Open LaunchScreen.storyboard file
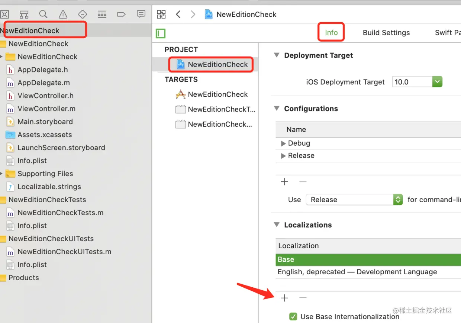Image resolution: width=461 pixels, height=323 pixels. [x=61, y=148]
